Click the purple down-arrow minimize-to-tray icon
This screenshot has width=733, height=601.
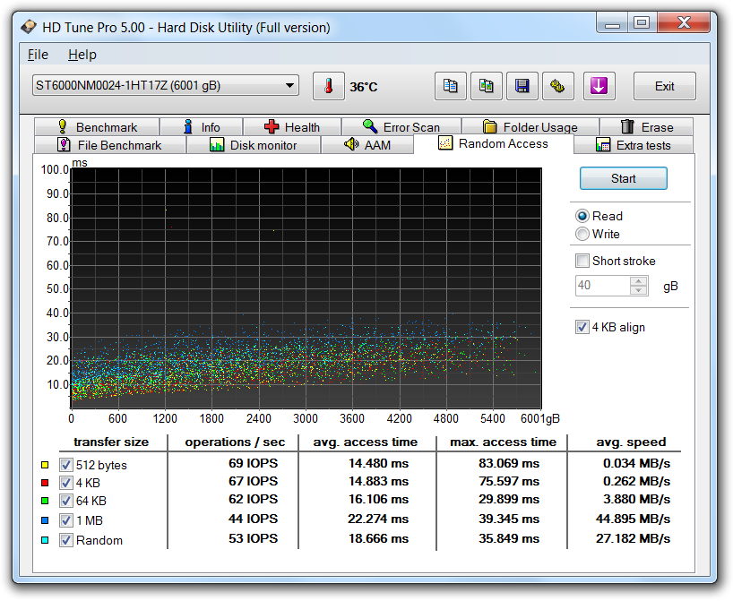[x=599, y=87]
